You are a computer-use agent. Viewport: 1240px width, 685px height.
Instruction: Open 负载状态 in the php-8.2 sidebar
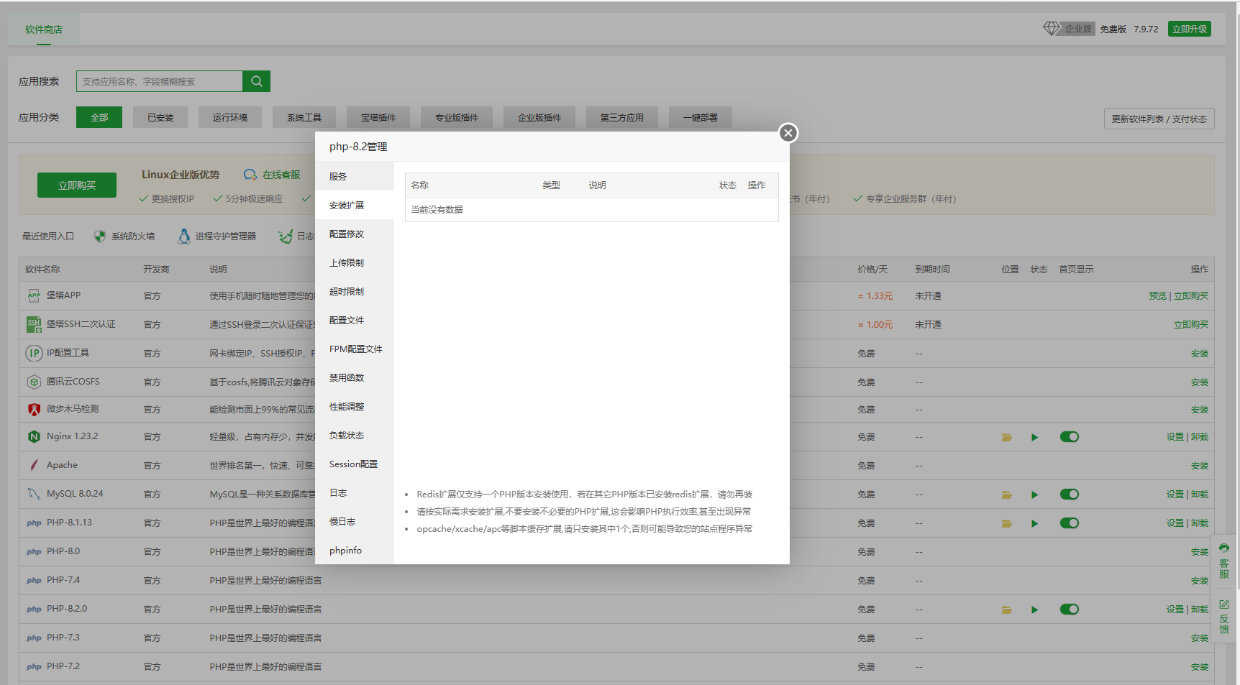tap(355, 435)
